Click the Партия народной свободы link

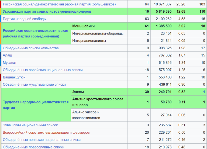pyautogui.click(x=25, y=19)
